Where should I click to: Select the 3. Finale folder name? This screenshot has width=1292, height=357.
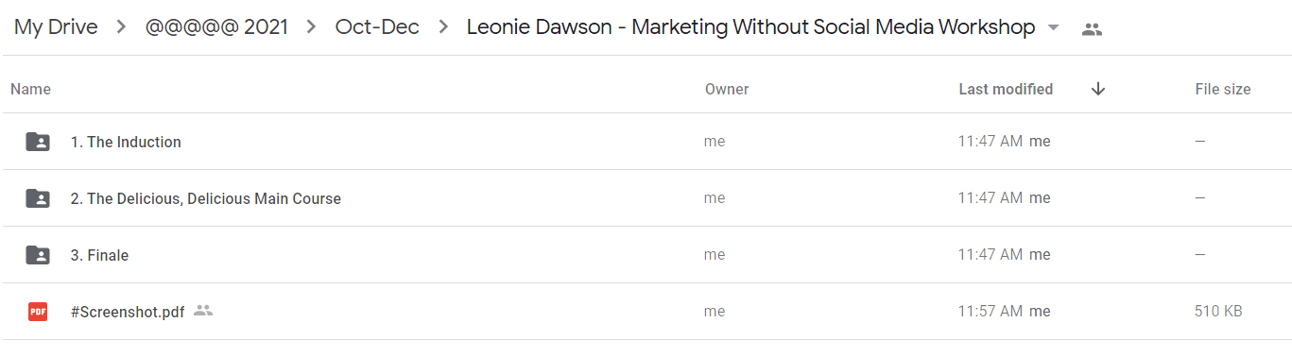(x=99, y=255)
